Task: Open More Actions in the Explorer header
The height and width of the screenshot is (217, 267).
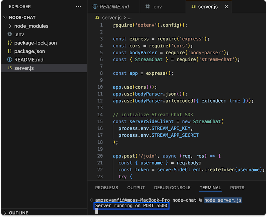Action: (78, 6)
